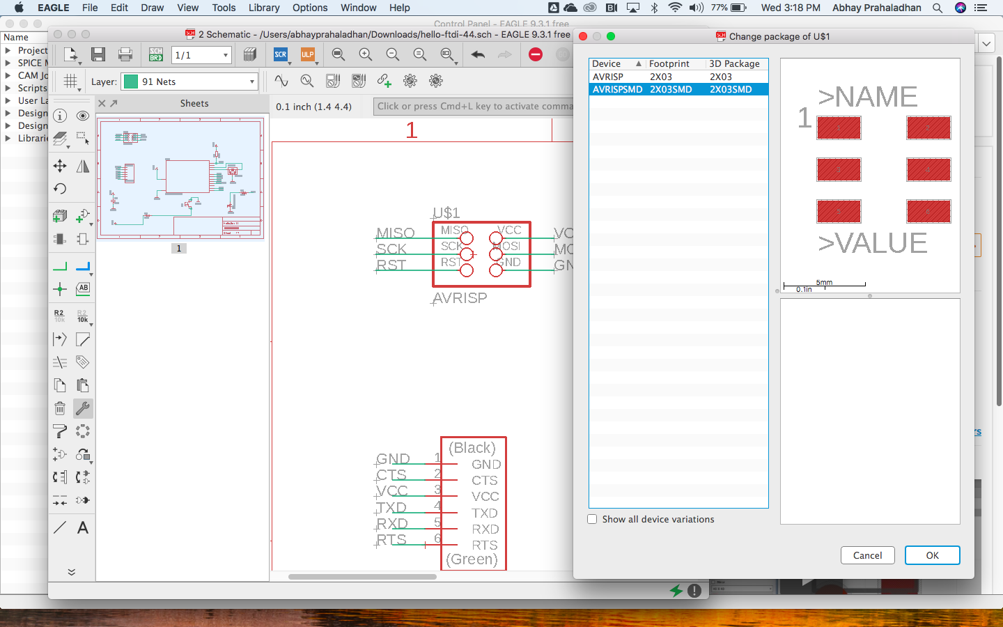Click the command line input field
The image size is (1003, 627).
click(473, 107)
